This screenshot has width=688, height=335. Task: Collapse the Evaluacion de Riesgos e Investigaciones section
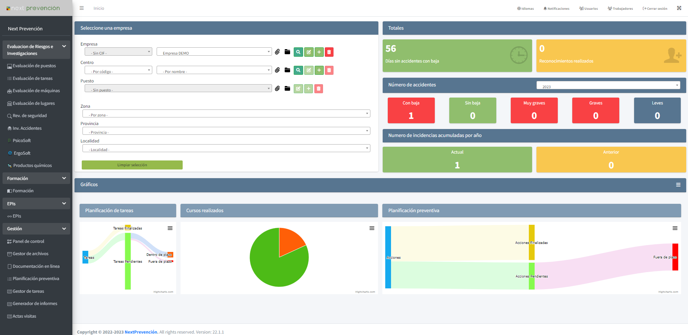[36, 50]
